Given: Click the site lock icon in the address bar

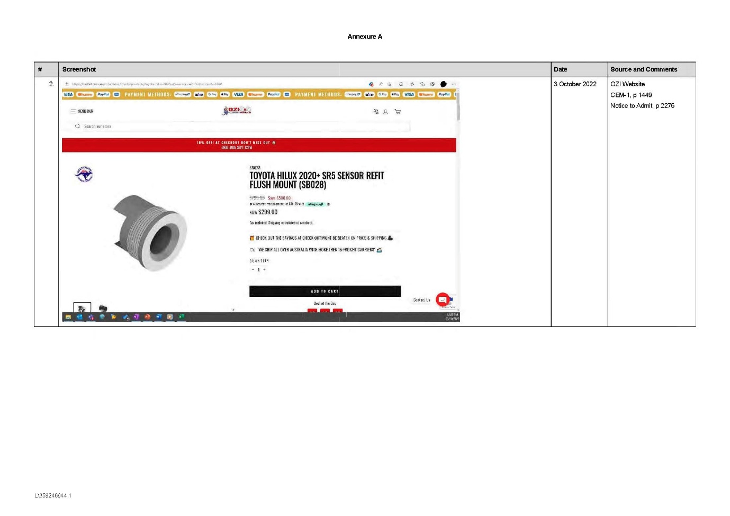Looking at the screenshot, I should click(67, 84).
